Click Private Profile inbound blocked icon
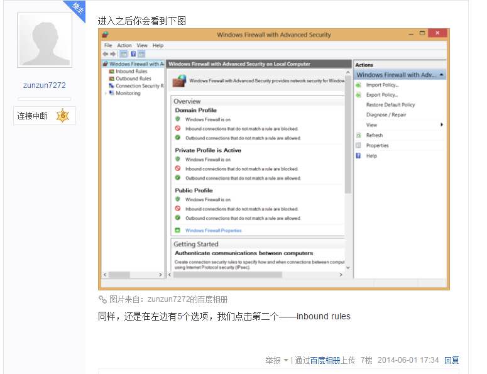 [x=178, y=168]
